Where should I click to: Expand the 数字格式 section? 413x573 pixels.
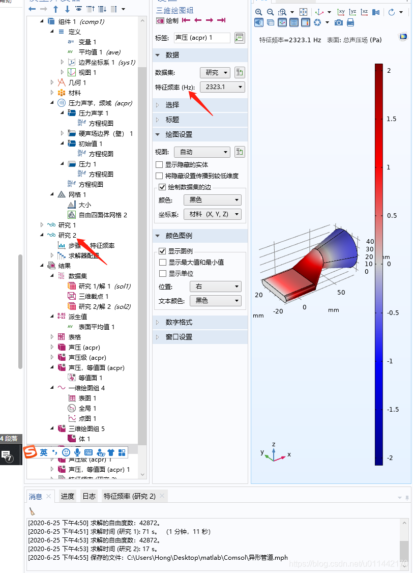coord(200,322)
